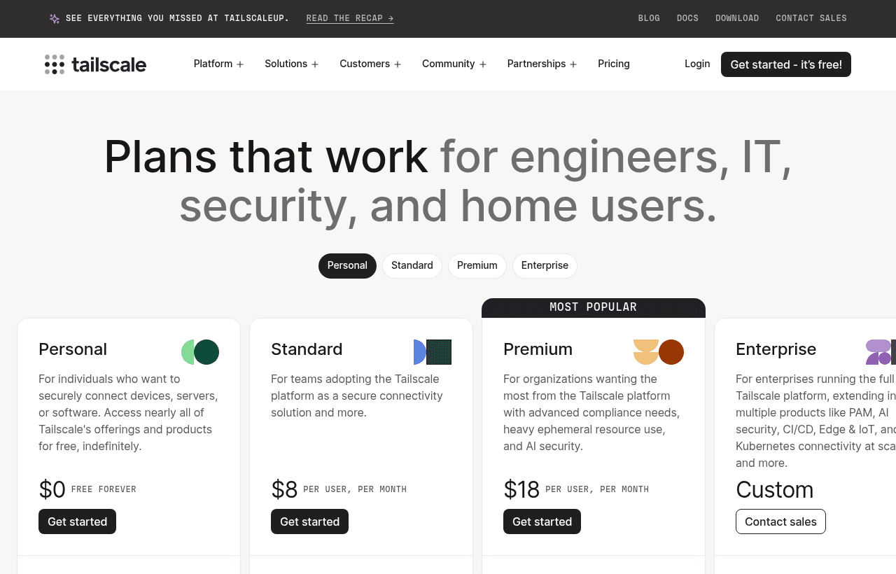Click the Premium card heading

[538, 349]
